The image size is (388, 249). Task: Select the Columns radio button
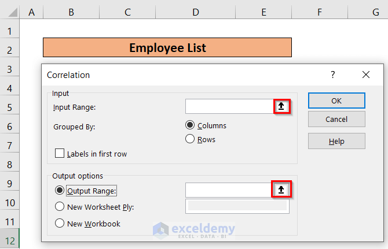189,125
